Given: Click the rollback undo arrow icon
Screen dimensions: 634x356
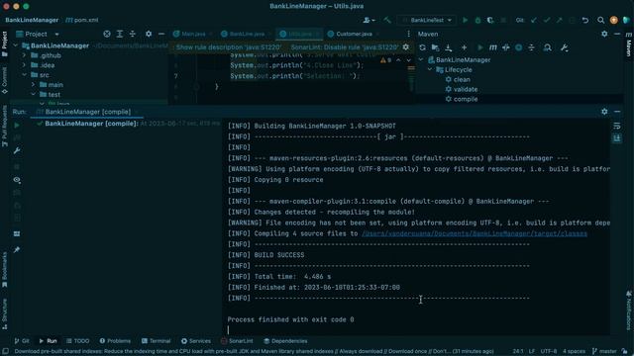Looking at the screenshot, I should [585, 20].
